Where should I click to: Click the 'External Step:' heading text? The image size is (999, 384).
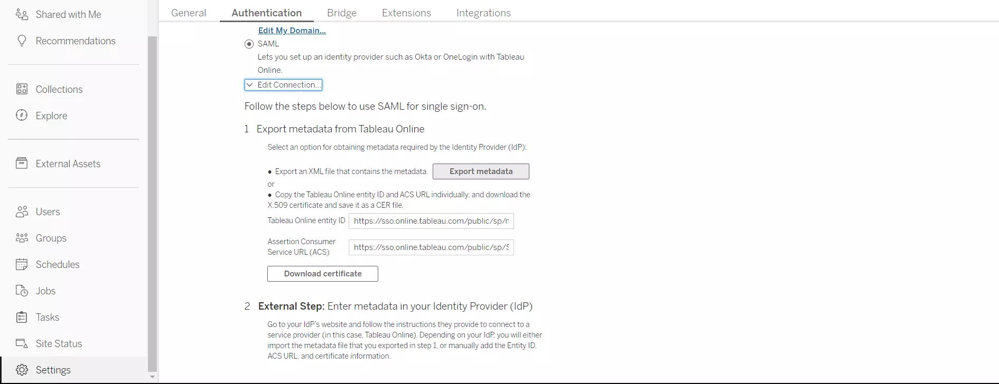291,306
